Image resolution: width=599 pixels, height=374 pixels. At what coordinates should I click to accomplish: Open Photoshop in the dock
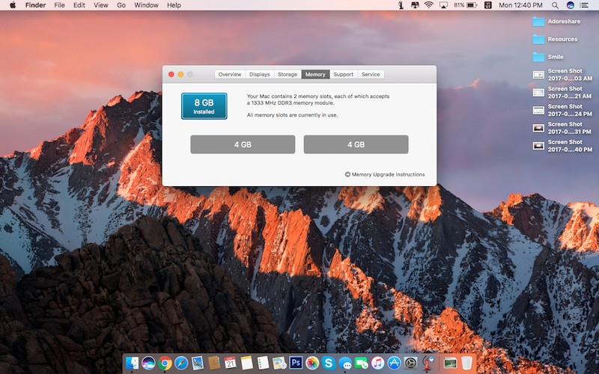296,364
